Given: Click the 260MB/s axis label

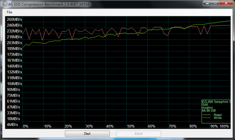Looking at the screenshot, I should click(14, 20).
